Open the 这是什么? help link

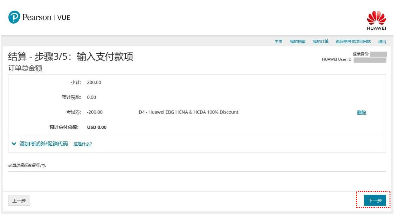click(83, 144)
